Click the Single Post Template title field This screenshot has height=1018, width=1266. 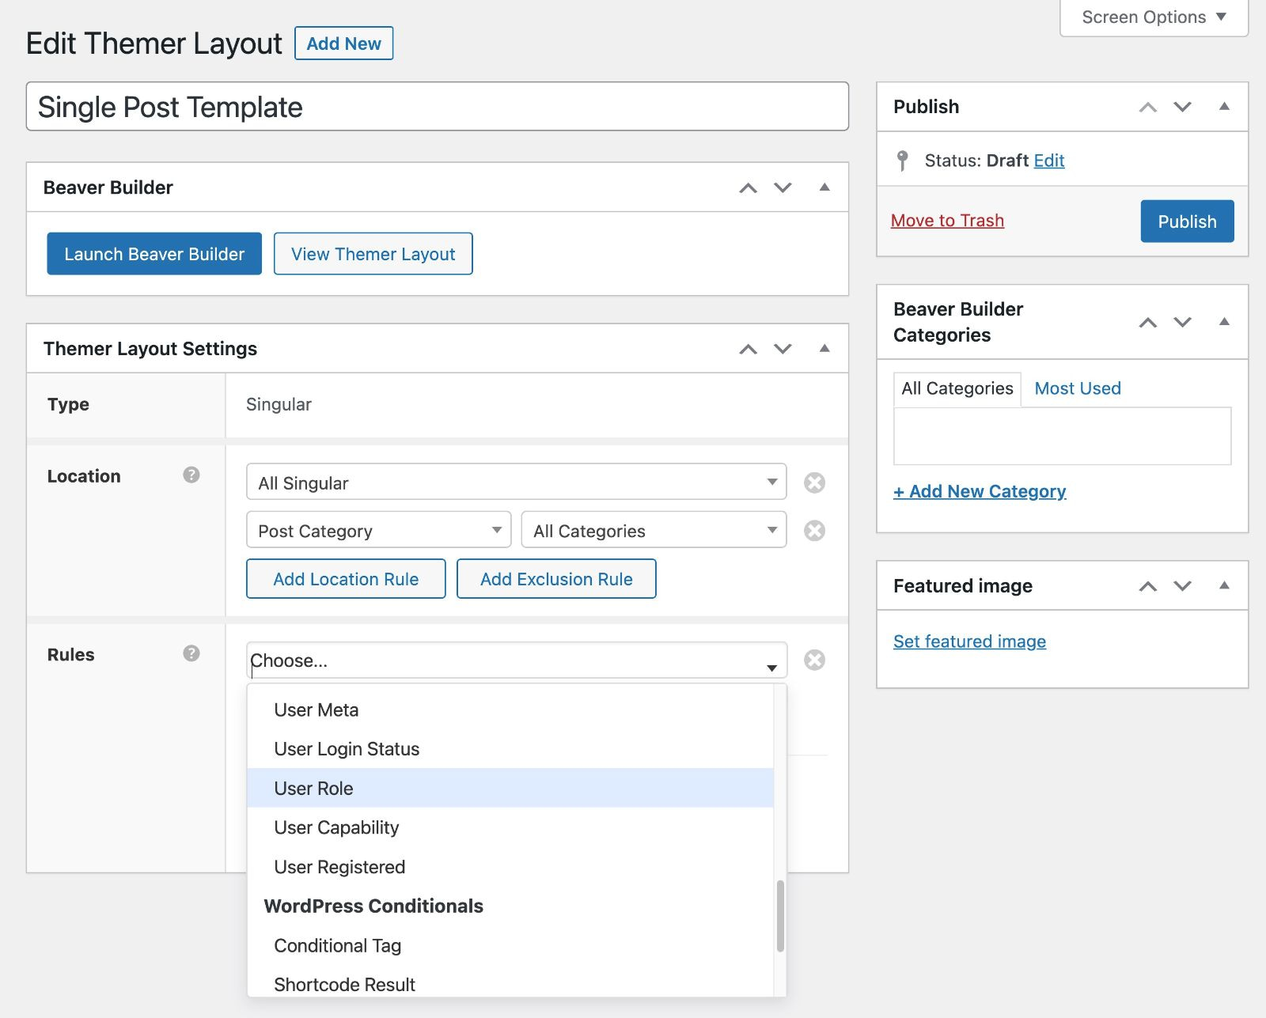coord(437,107)
